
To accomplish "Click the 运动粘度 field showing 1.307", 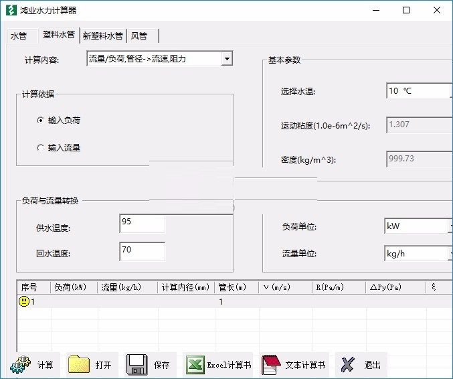I will tap(419, 125).
